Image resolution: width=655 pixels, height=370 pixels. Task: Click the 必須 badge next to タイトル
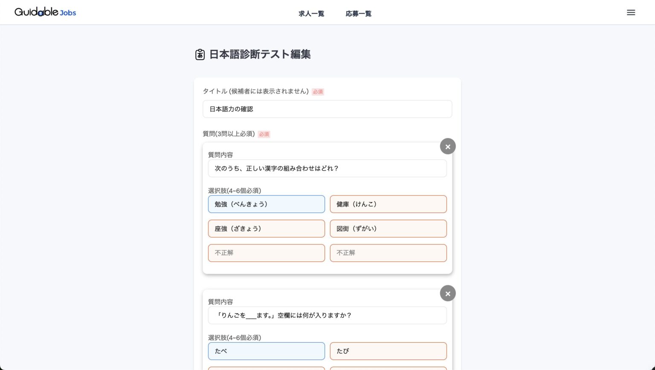318,92
